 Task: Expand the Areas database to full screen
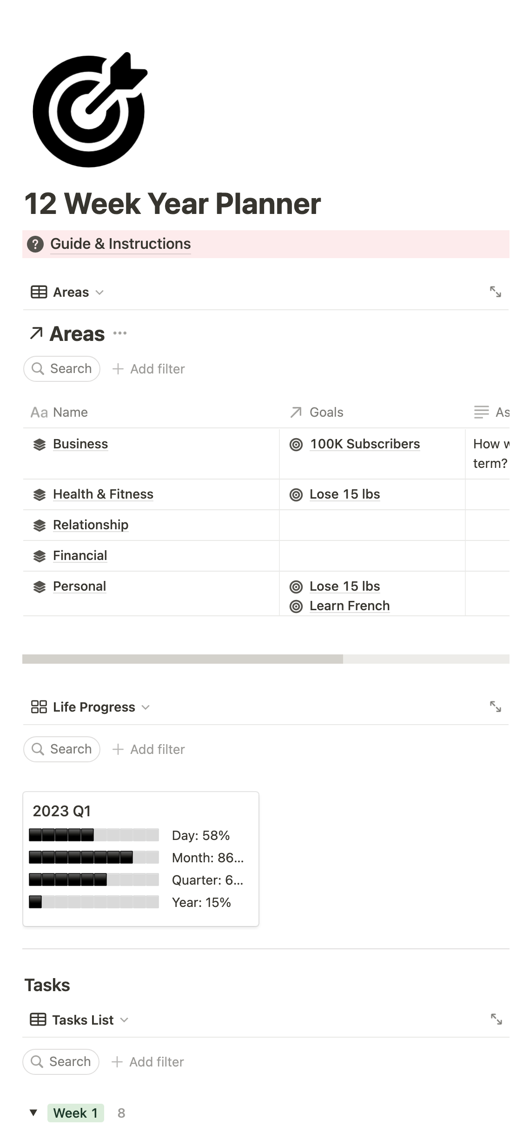496,292
